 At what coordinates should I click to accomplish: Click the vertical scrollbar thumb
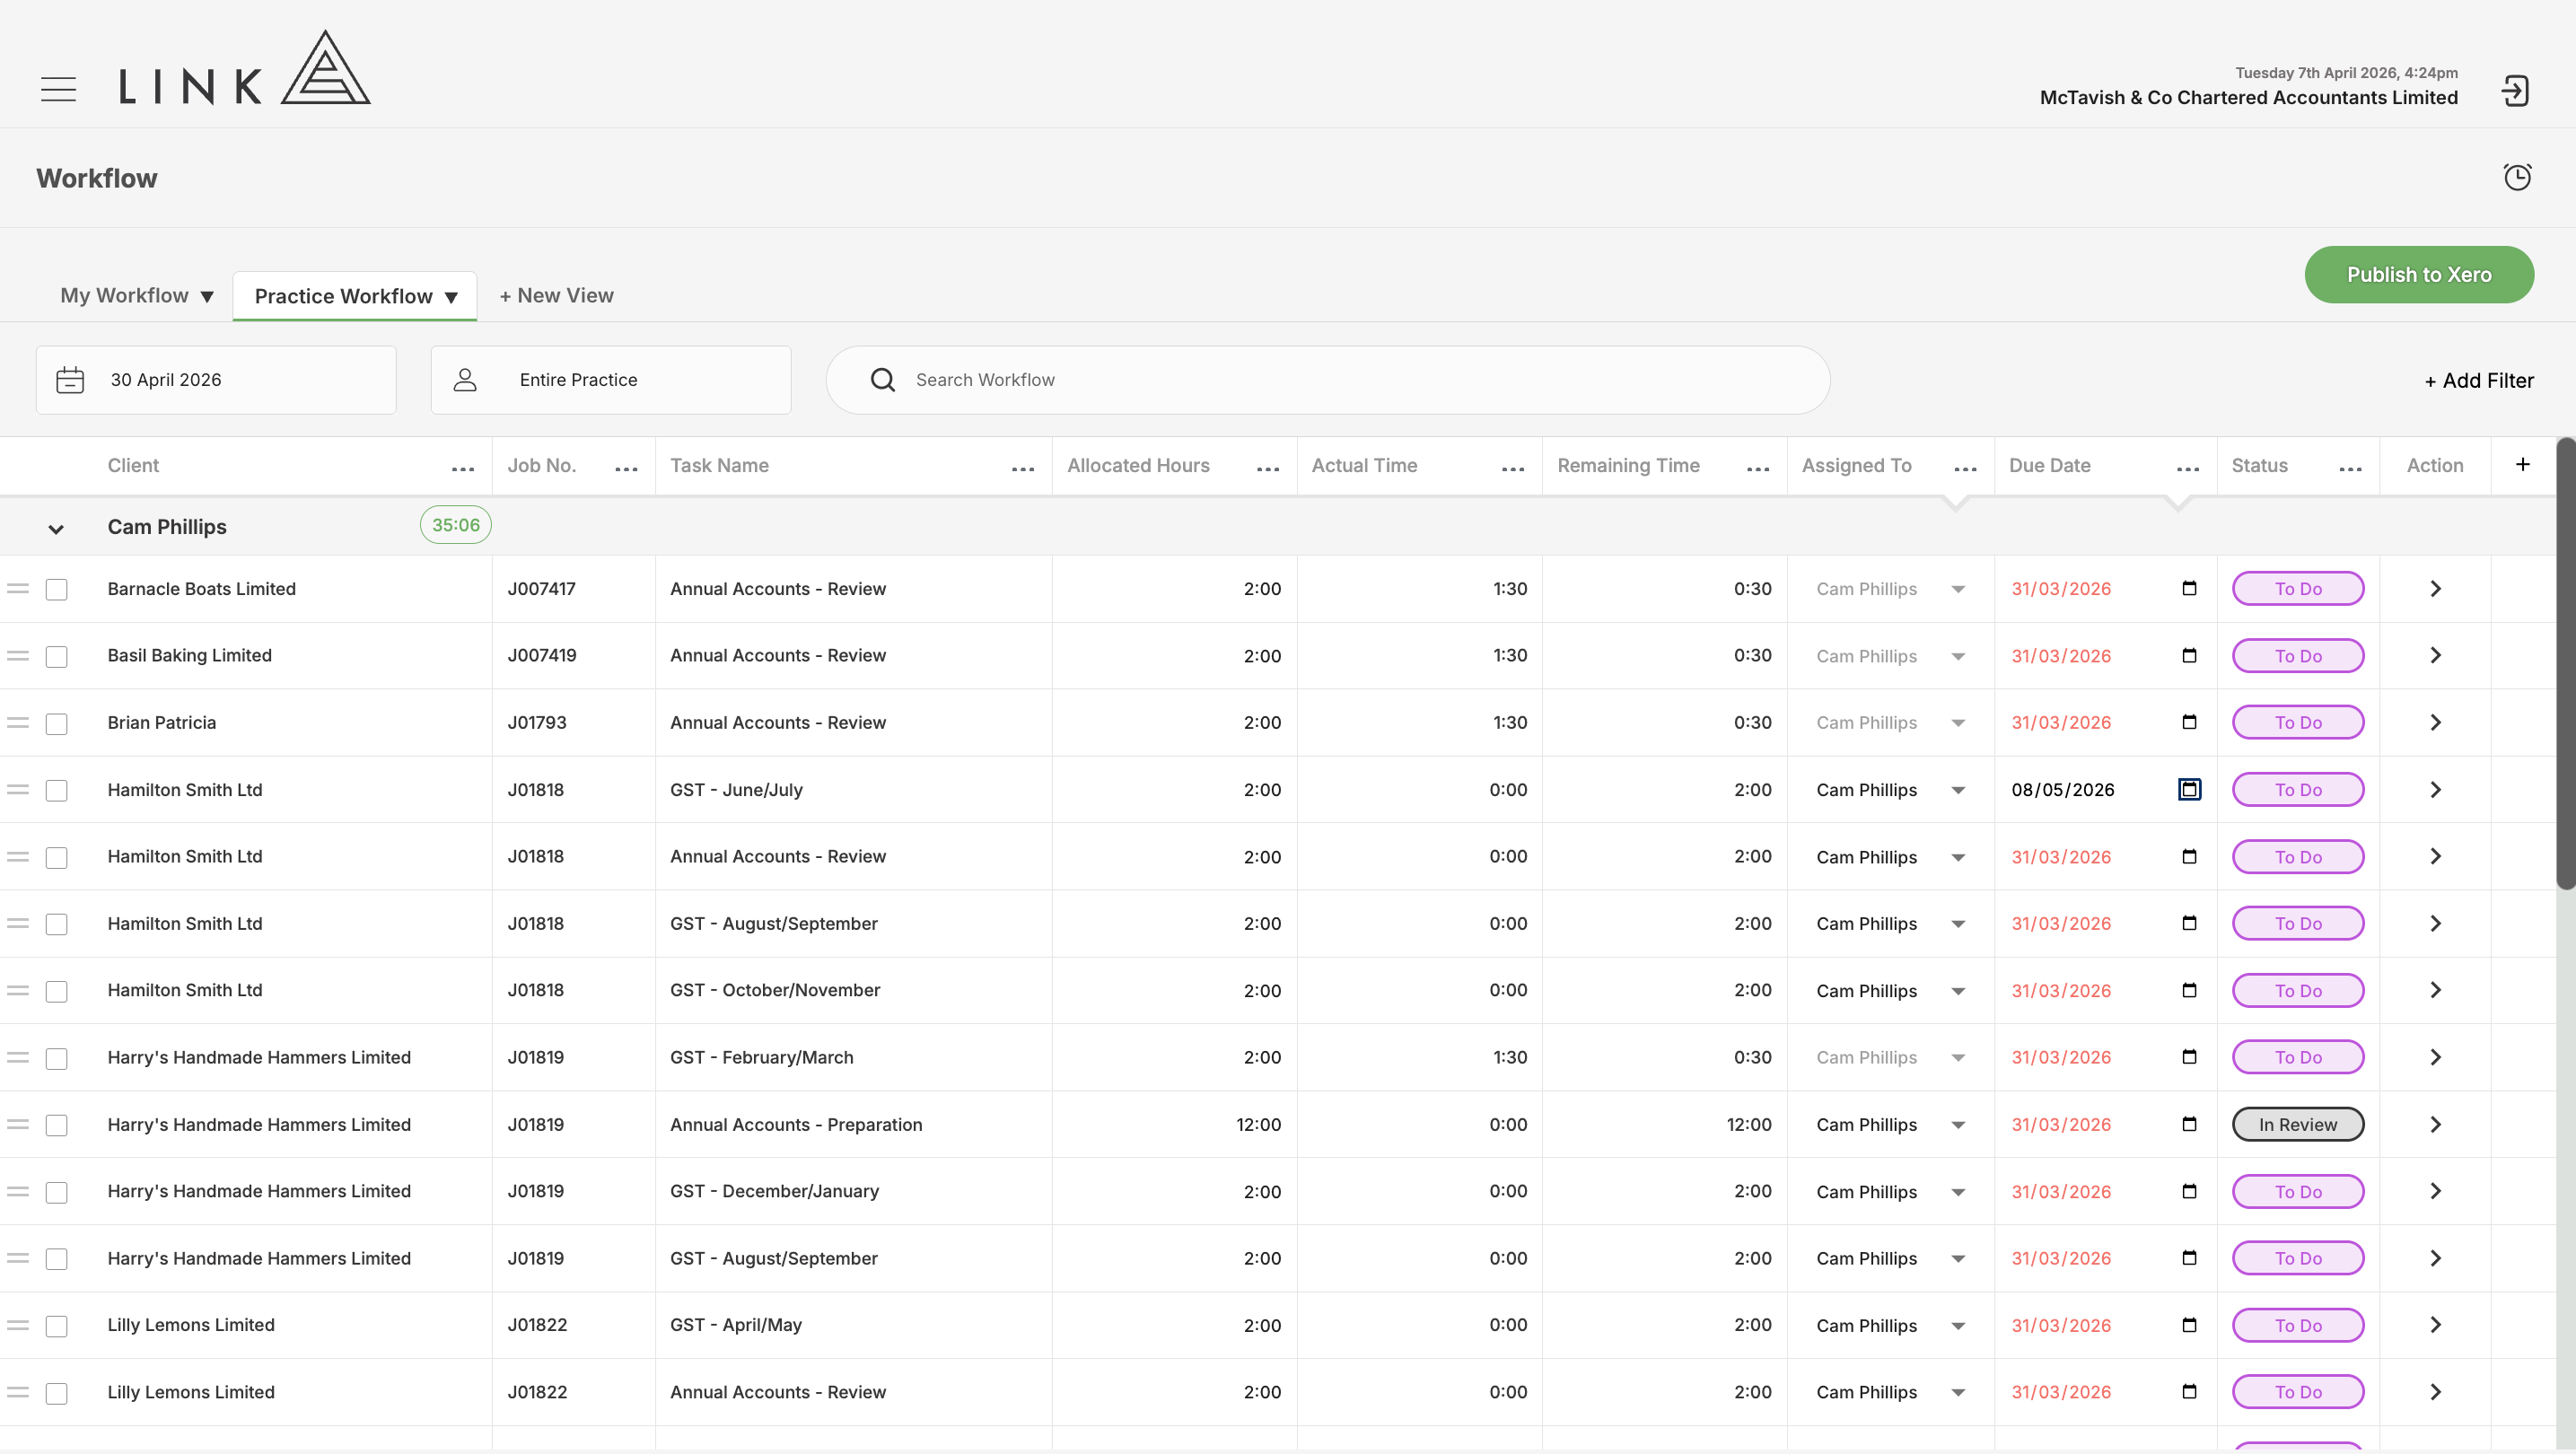point(2566,664)
